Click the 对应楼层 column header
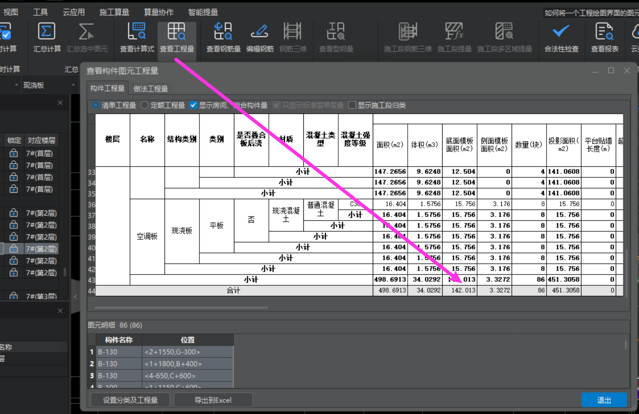 click(41, 140)
